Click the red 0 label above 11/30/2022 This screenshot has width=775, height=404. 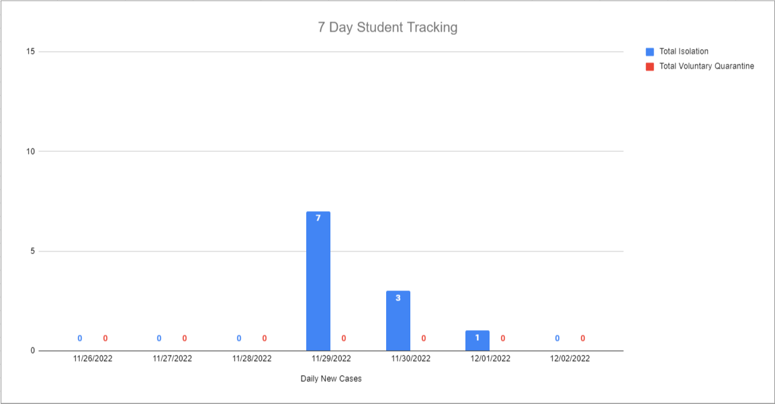(x=424, y=339)
